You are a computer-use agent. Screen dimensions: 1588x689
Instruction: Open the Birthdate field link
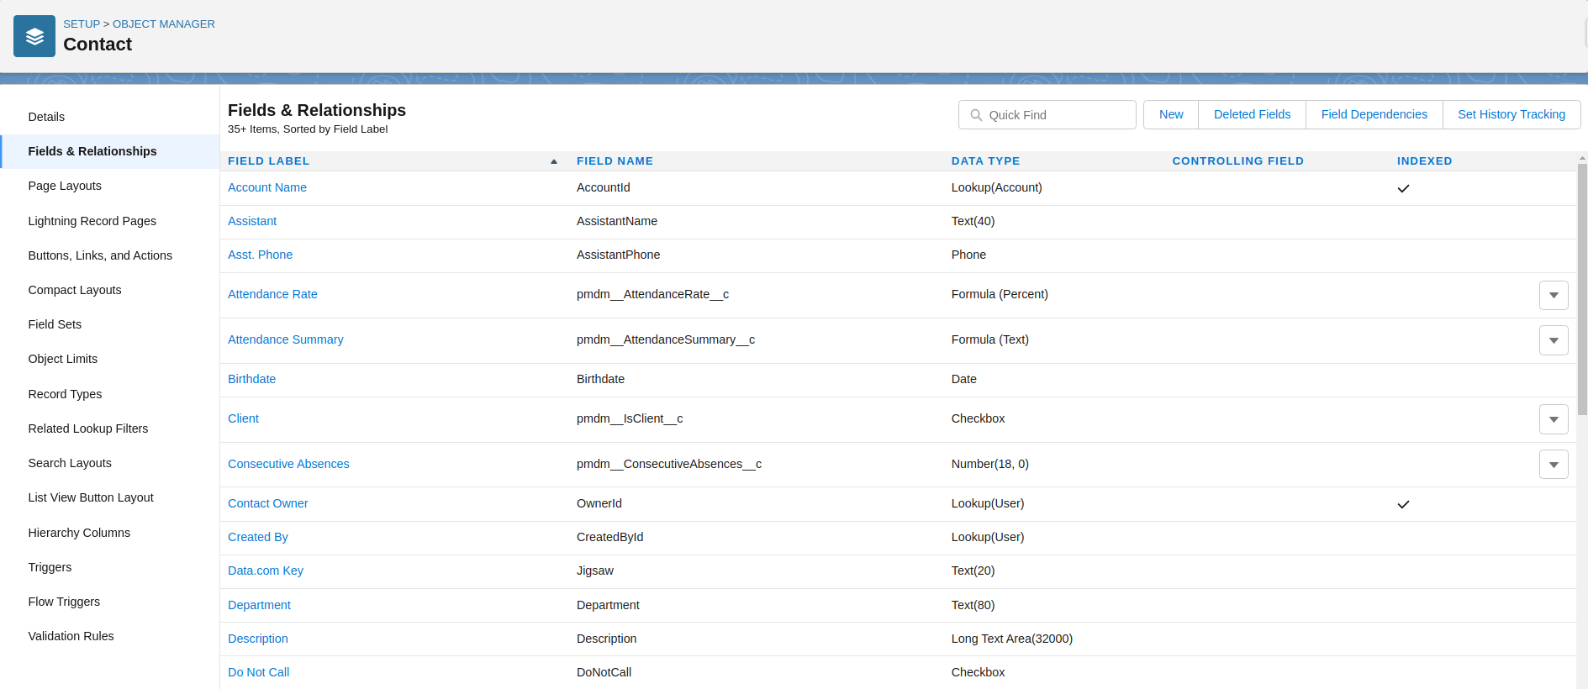coord(252,379)
